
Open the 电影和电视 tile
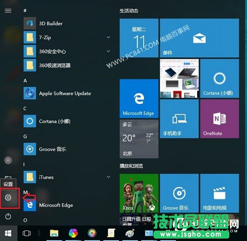[x=219, y=193]
